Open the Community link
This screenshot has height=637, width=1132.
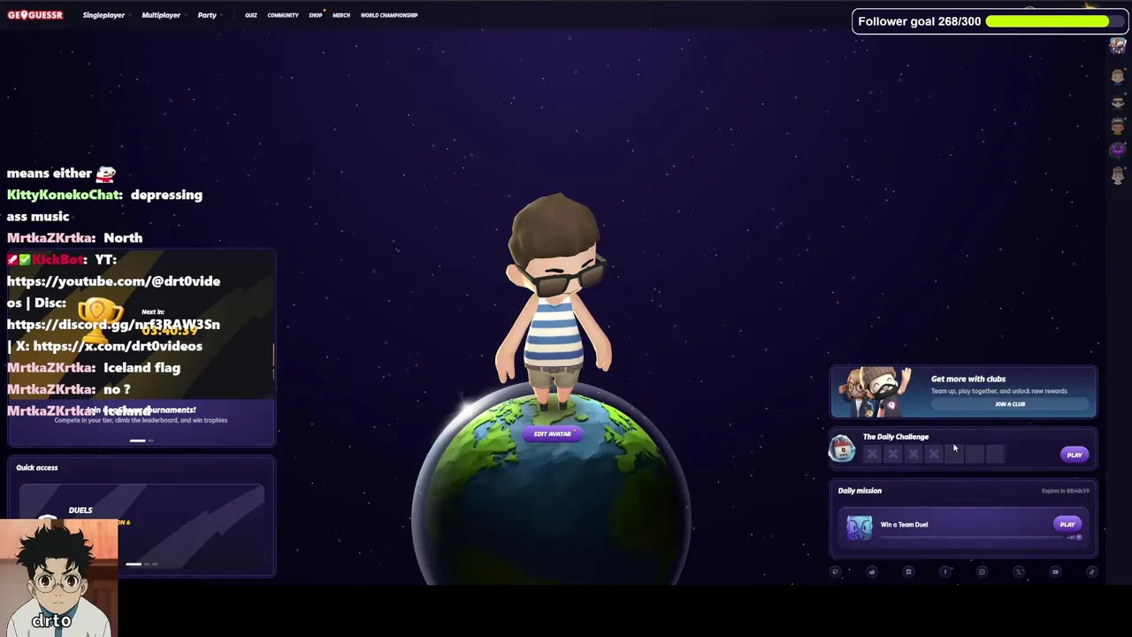[283, 15]
